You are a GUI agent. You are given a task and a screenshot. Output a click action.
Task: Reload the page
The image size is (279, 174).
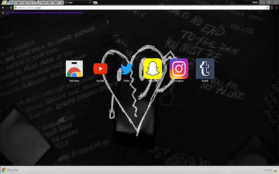pyautogui.click(x=11, y=8)
